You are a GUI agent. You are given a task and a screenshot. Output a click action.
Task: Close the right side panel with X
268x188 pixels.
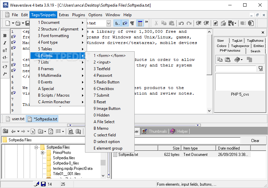point(263,32)
